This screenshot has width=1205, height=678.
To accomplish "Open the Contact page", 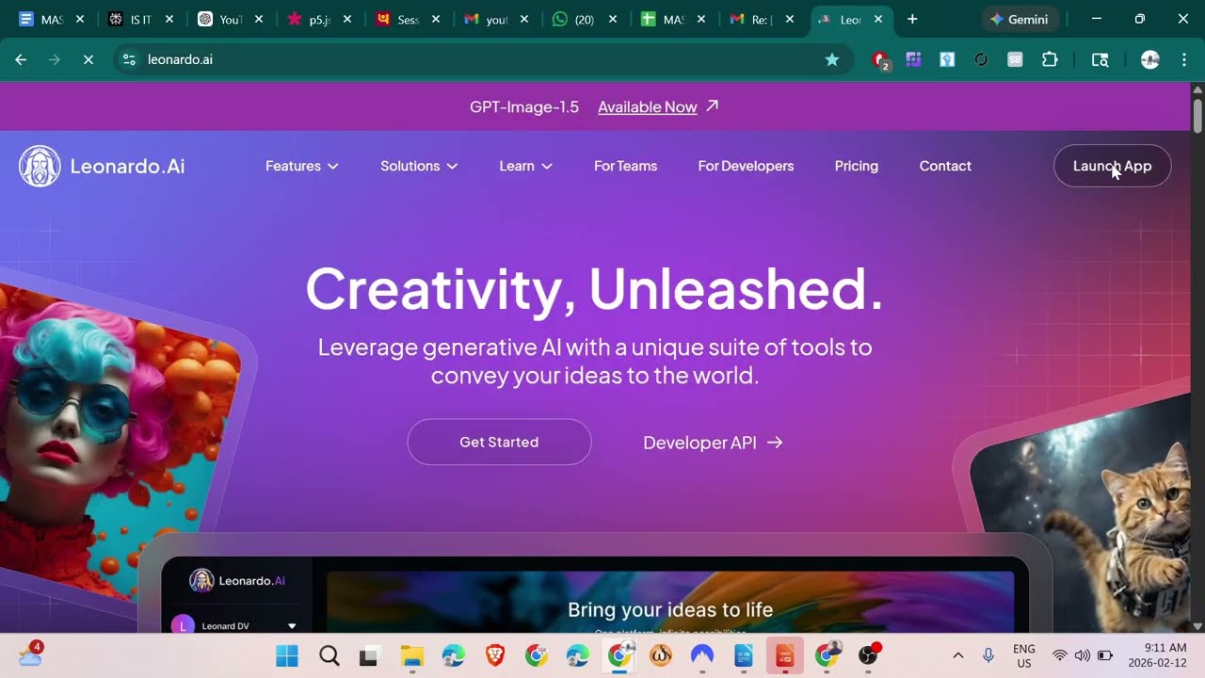I will tap(945, 166).
